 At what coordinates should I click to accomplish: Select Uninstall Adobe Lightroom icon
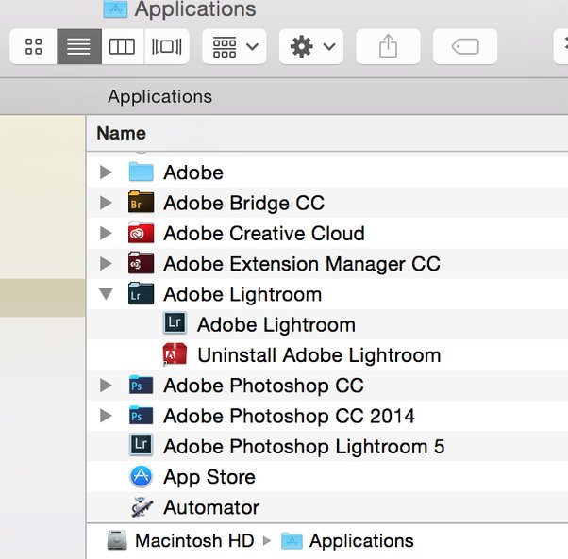(x=175, y=354)
